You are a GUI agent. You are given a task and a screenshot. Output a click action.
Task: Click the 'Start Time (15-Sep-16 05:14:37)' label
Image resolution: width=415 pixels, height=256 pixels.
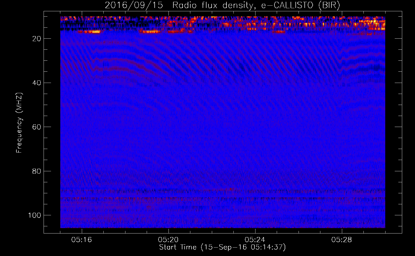pyautogui.click(x=222, y=247)
